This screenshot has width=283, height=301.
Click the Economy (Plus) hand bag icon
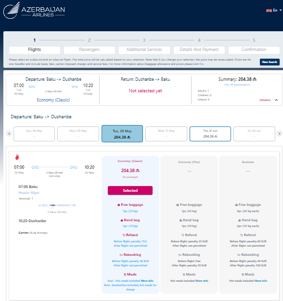pos(180,220)
